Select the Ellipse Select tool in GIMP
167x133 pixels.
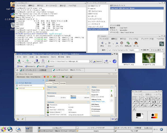138,98
